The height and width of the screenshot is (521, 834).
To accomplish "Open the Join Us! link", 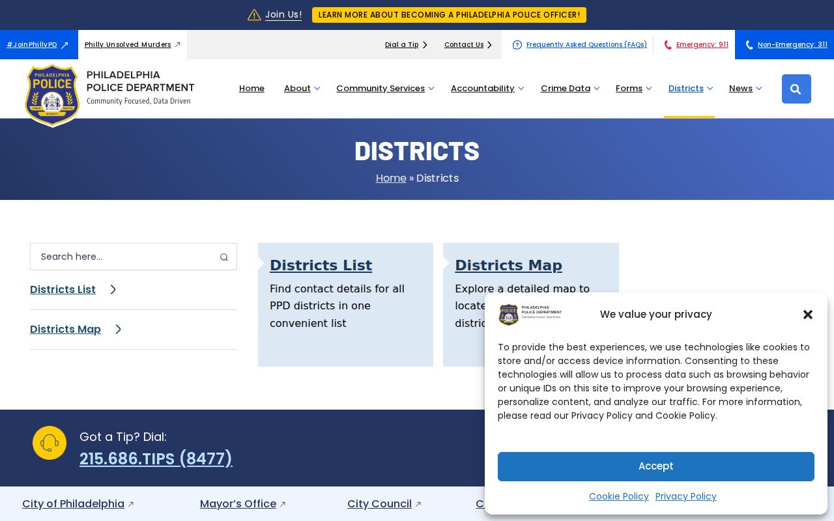I will 283,14.
